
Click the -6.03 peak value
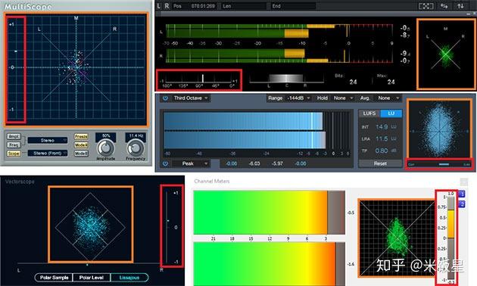254,163
